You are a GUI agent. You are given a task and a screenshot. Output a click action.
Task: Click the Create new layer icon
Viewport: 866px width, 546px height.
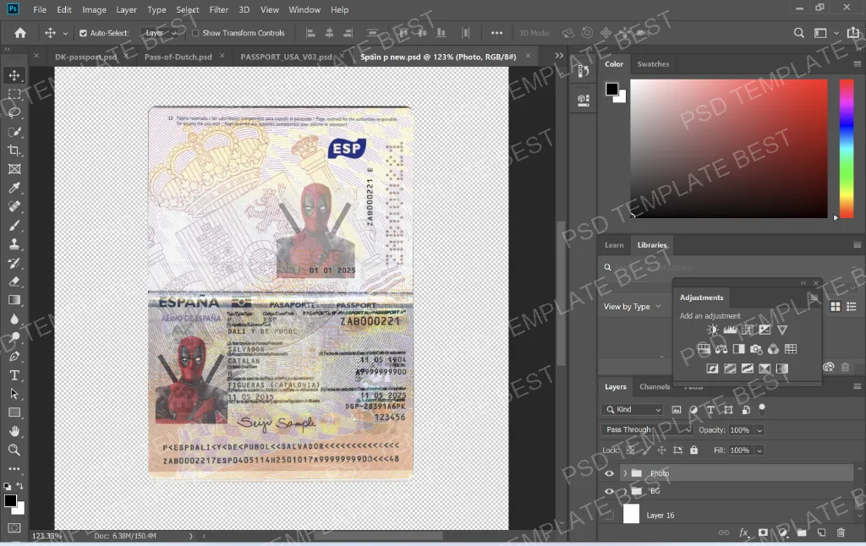(x=821, y=532)
